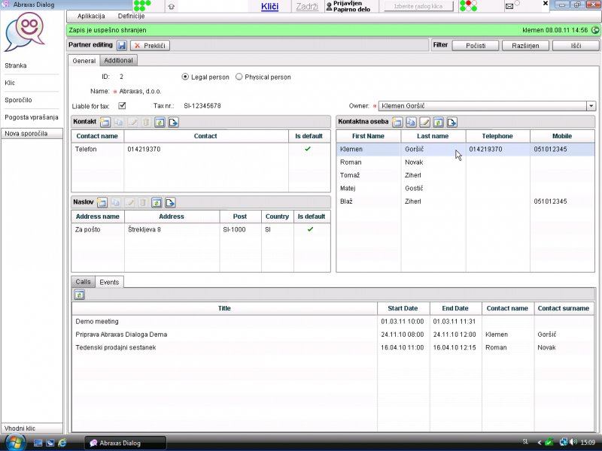Open the Definicije menu
602x451 pixels.
tap(131, 16)
